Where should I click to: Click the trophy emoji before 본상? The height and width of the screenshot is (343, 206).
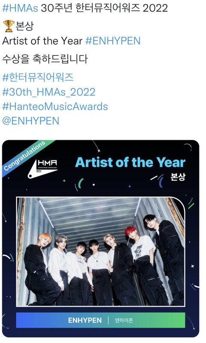tap(9, 26)
